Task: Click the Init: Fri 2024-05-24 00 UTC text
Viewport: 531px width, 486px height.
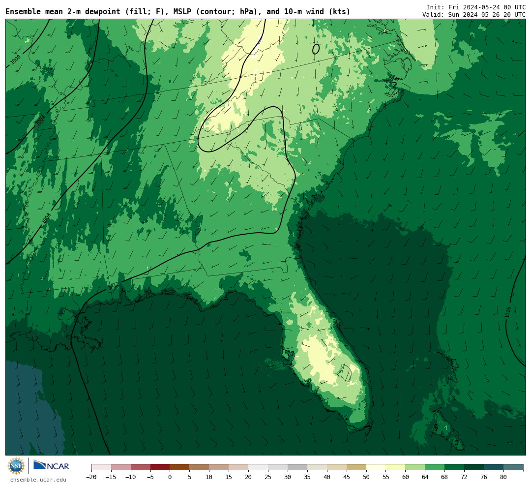Action: (476, 7)
